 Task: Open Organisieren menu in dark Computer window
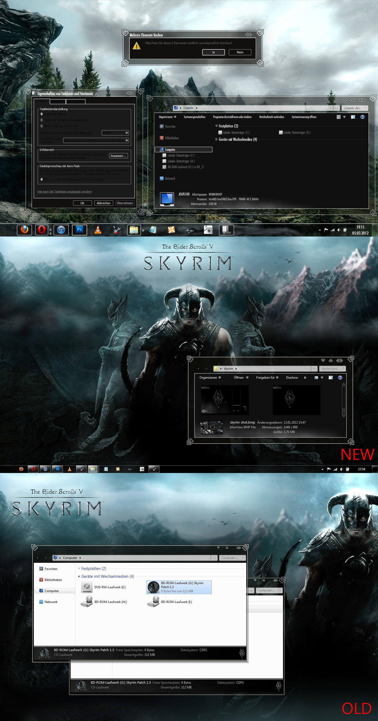pyautogui.click(x=167, y=117)
